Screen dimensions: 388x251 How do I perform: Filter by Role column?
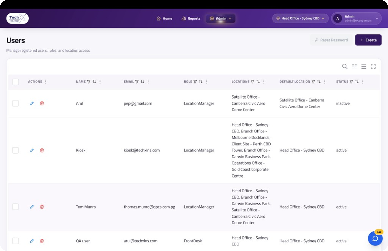(195, 82)
